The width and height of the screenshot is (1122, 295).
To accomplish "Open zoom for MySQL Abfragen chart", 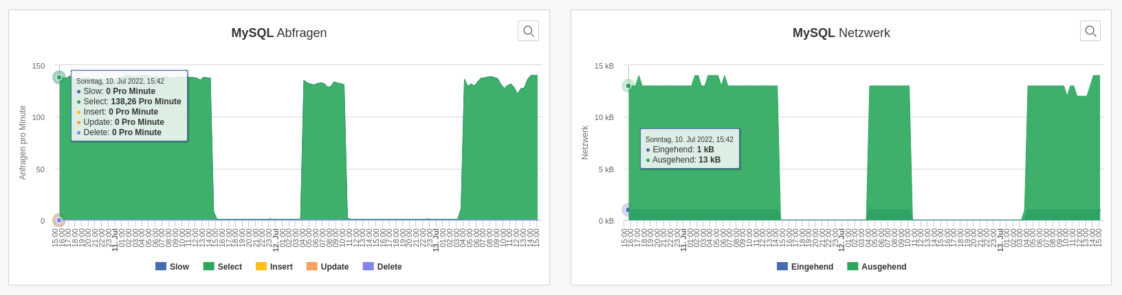I will coord(528,31).
